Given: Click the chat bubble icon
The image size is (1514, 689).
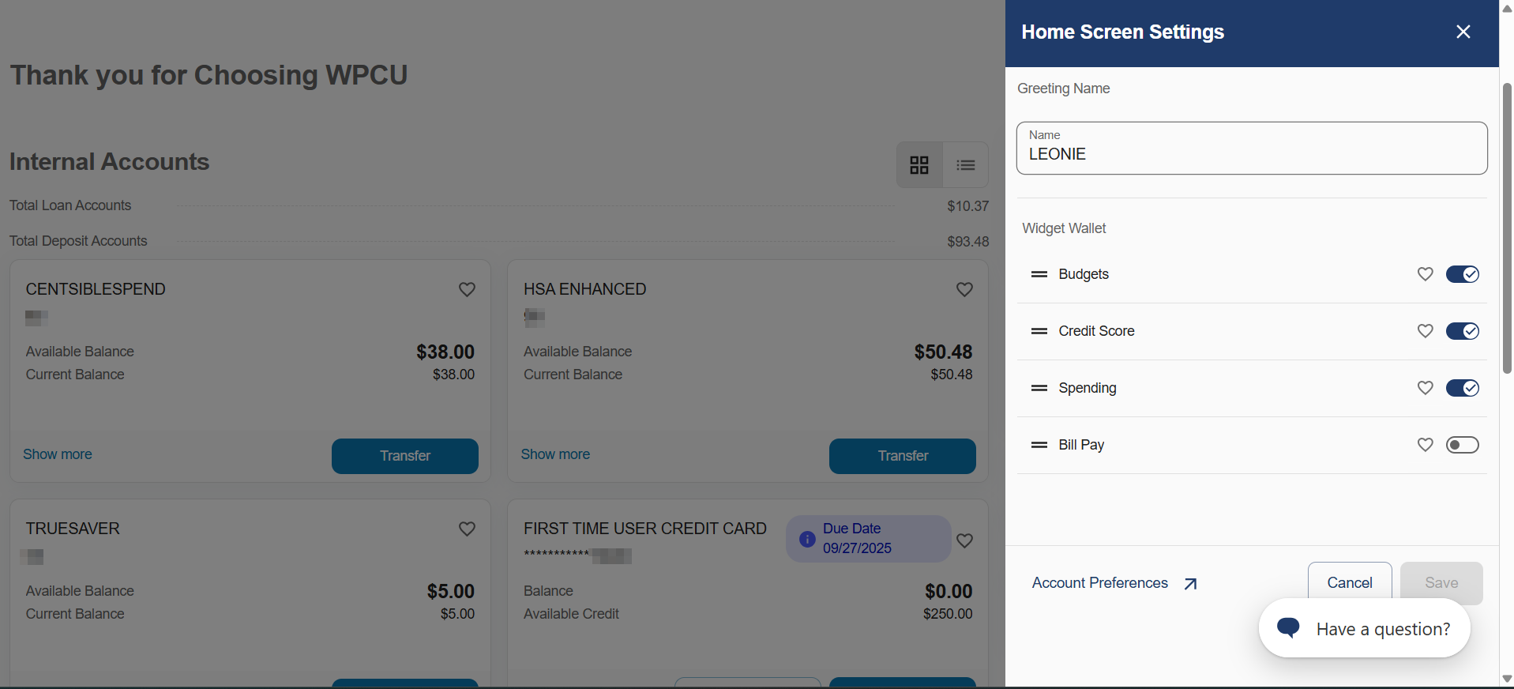Looking at the screenshot, I should pyautogui.click(x=1288, y=628).
